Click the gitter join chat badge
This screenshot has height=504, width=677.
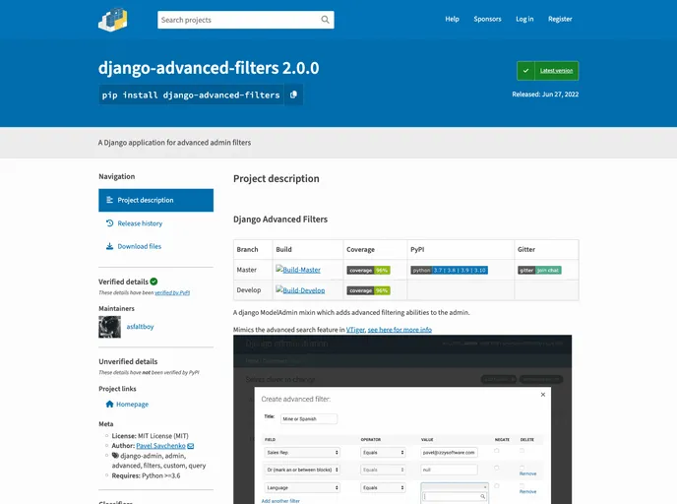point(539,271)
